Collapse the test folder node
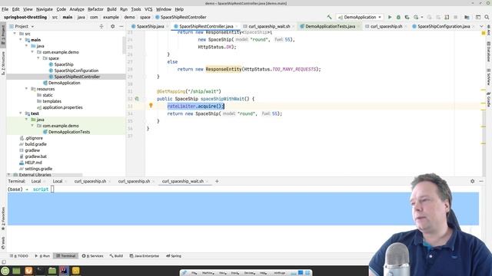The image size is (492, 276). [x=21, y=113]
